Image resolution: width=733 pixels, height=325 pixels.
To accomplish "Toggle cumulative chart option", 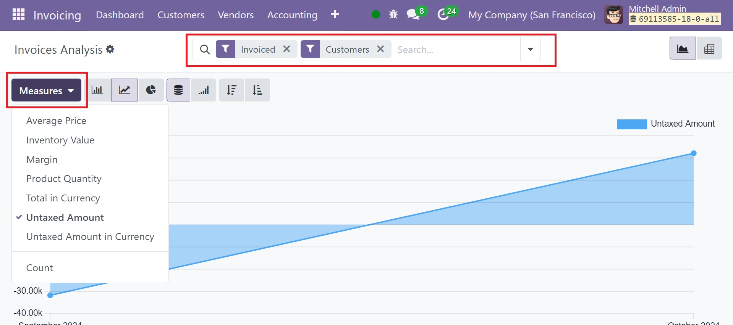I will (204, 90).
